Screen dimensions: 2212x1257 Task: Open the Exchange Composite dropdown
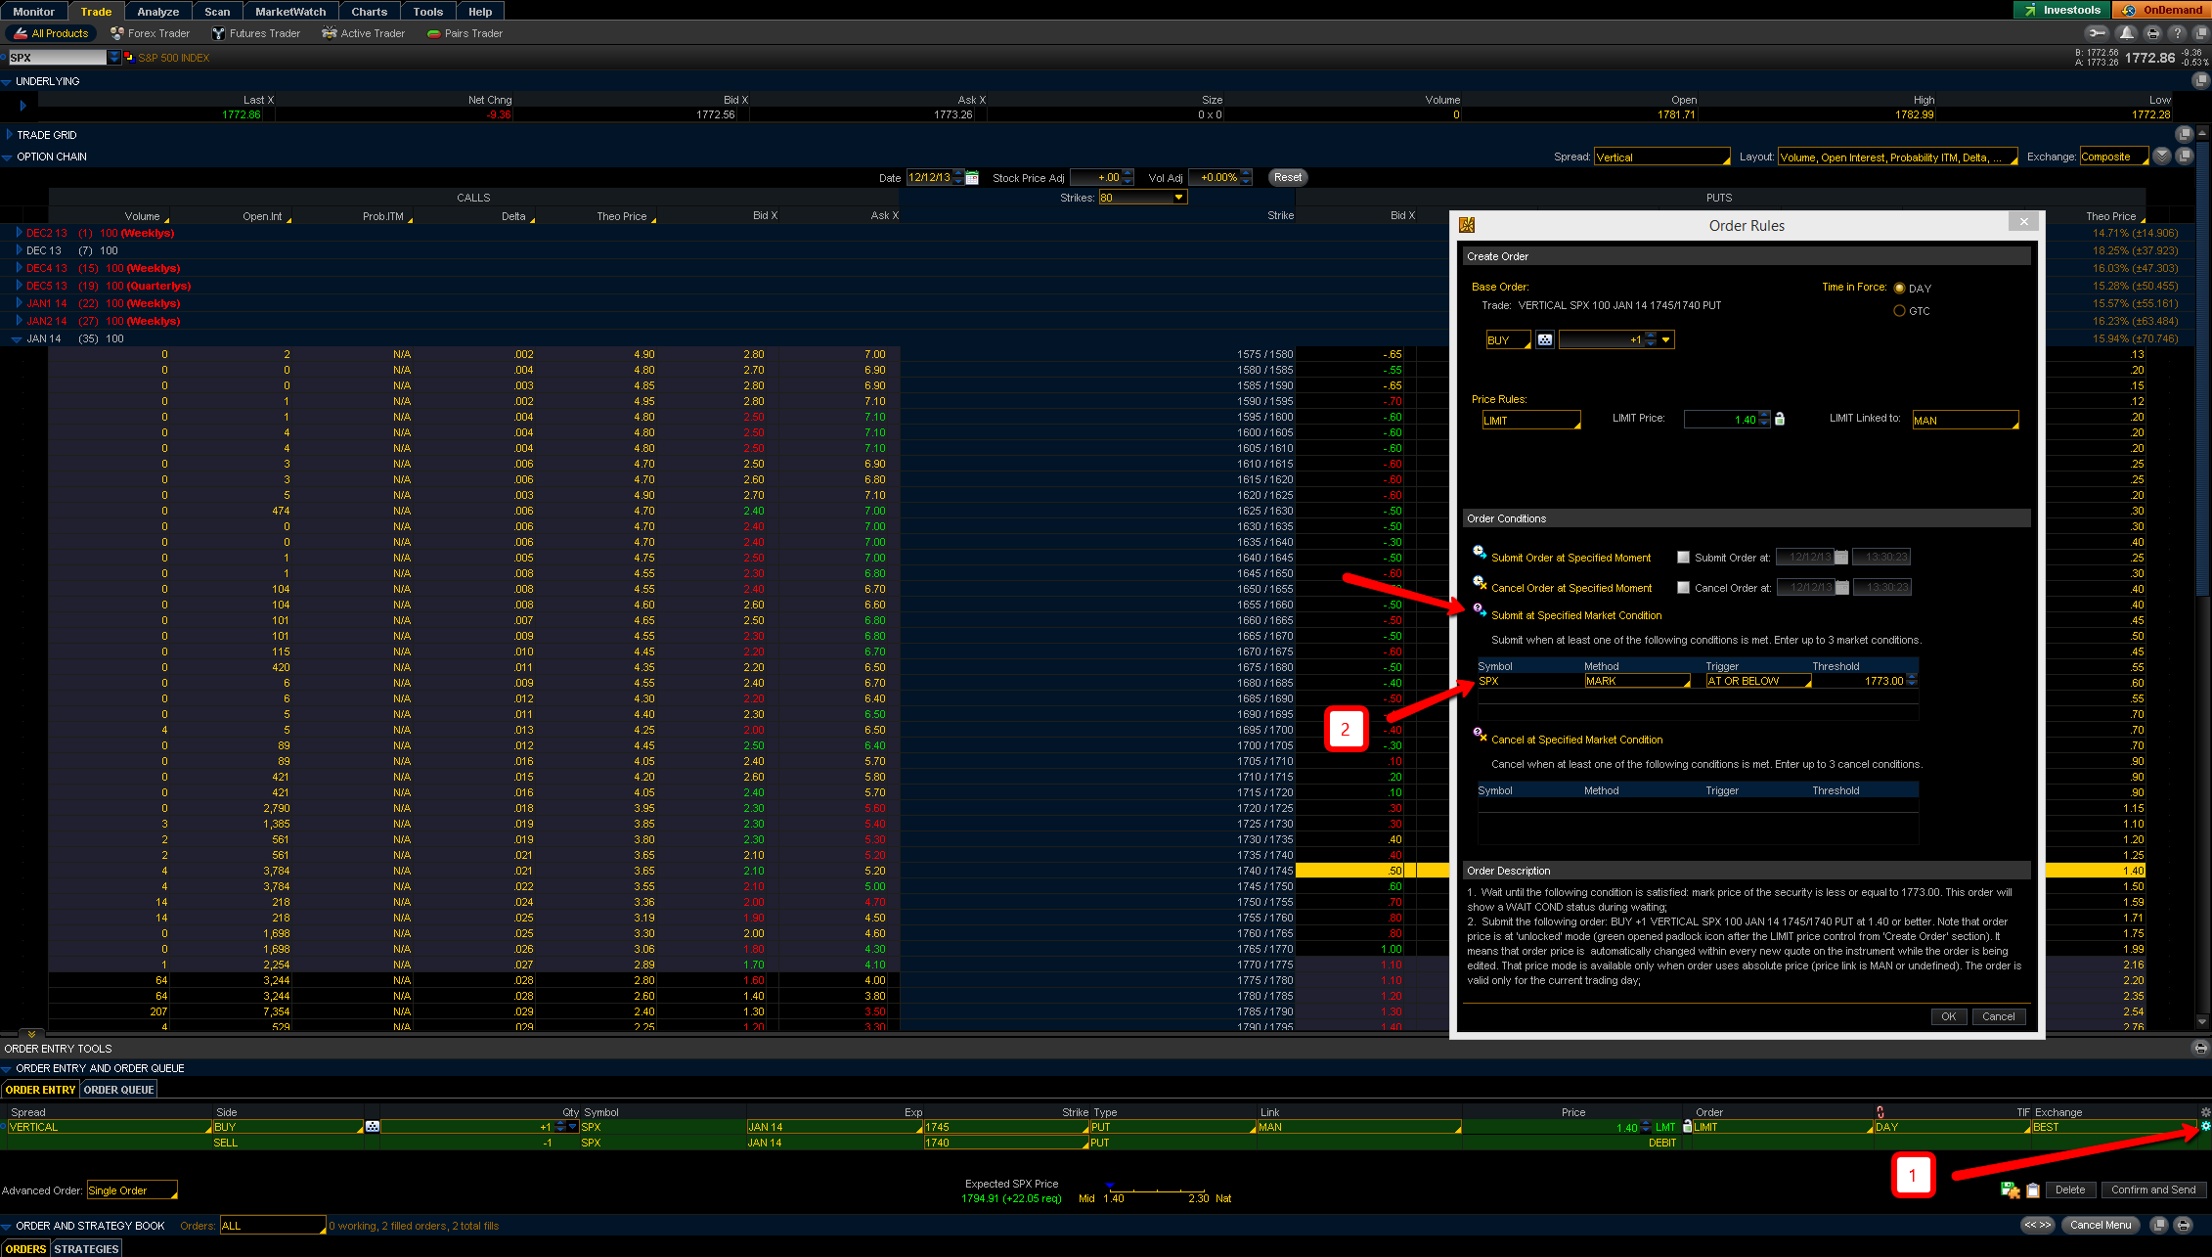(x=2114, y=157)
